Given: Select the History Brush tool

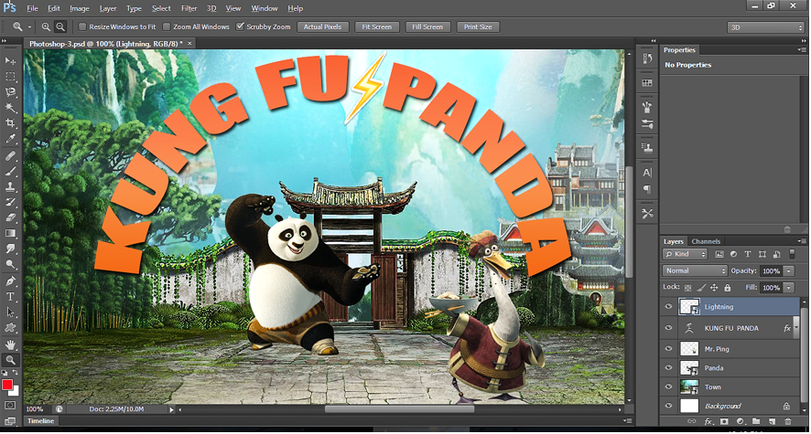Looking at the screenshot, I should 10,202.
